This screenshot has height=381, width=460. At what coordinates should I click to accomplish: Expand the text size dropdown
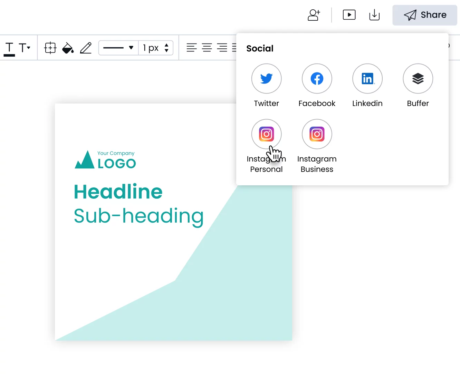click(25, 48)
